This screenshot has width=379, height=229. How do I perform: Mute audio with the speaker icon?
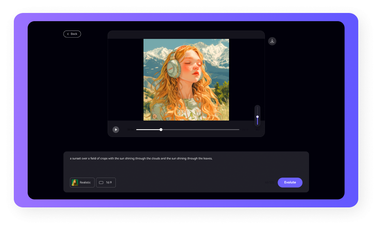pos(258,129)
